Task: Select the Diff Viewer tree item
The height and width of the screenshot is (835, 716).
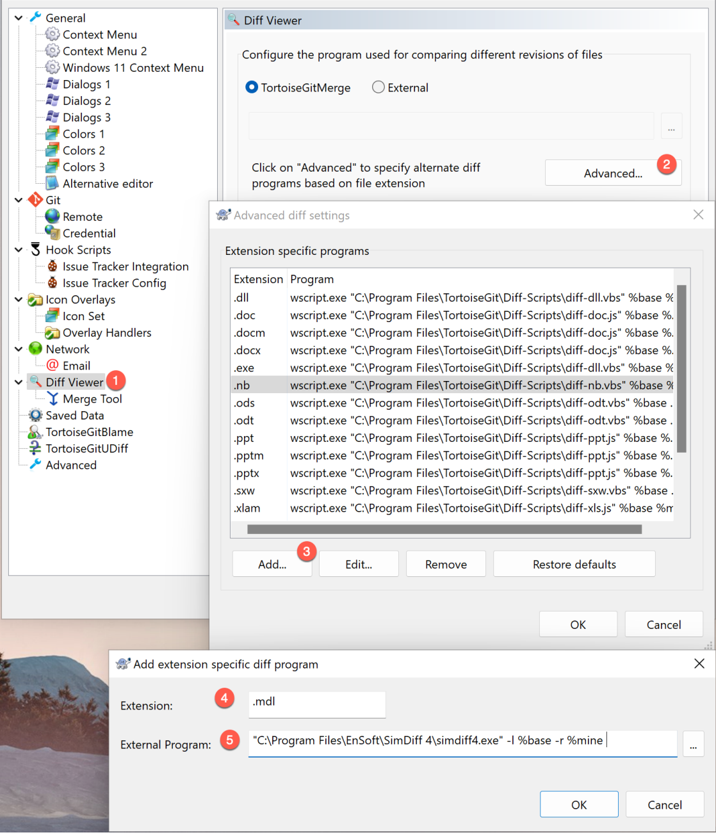Action: [74, 382]
